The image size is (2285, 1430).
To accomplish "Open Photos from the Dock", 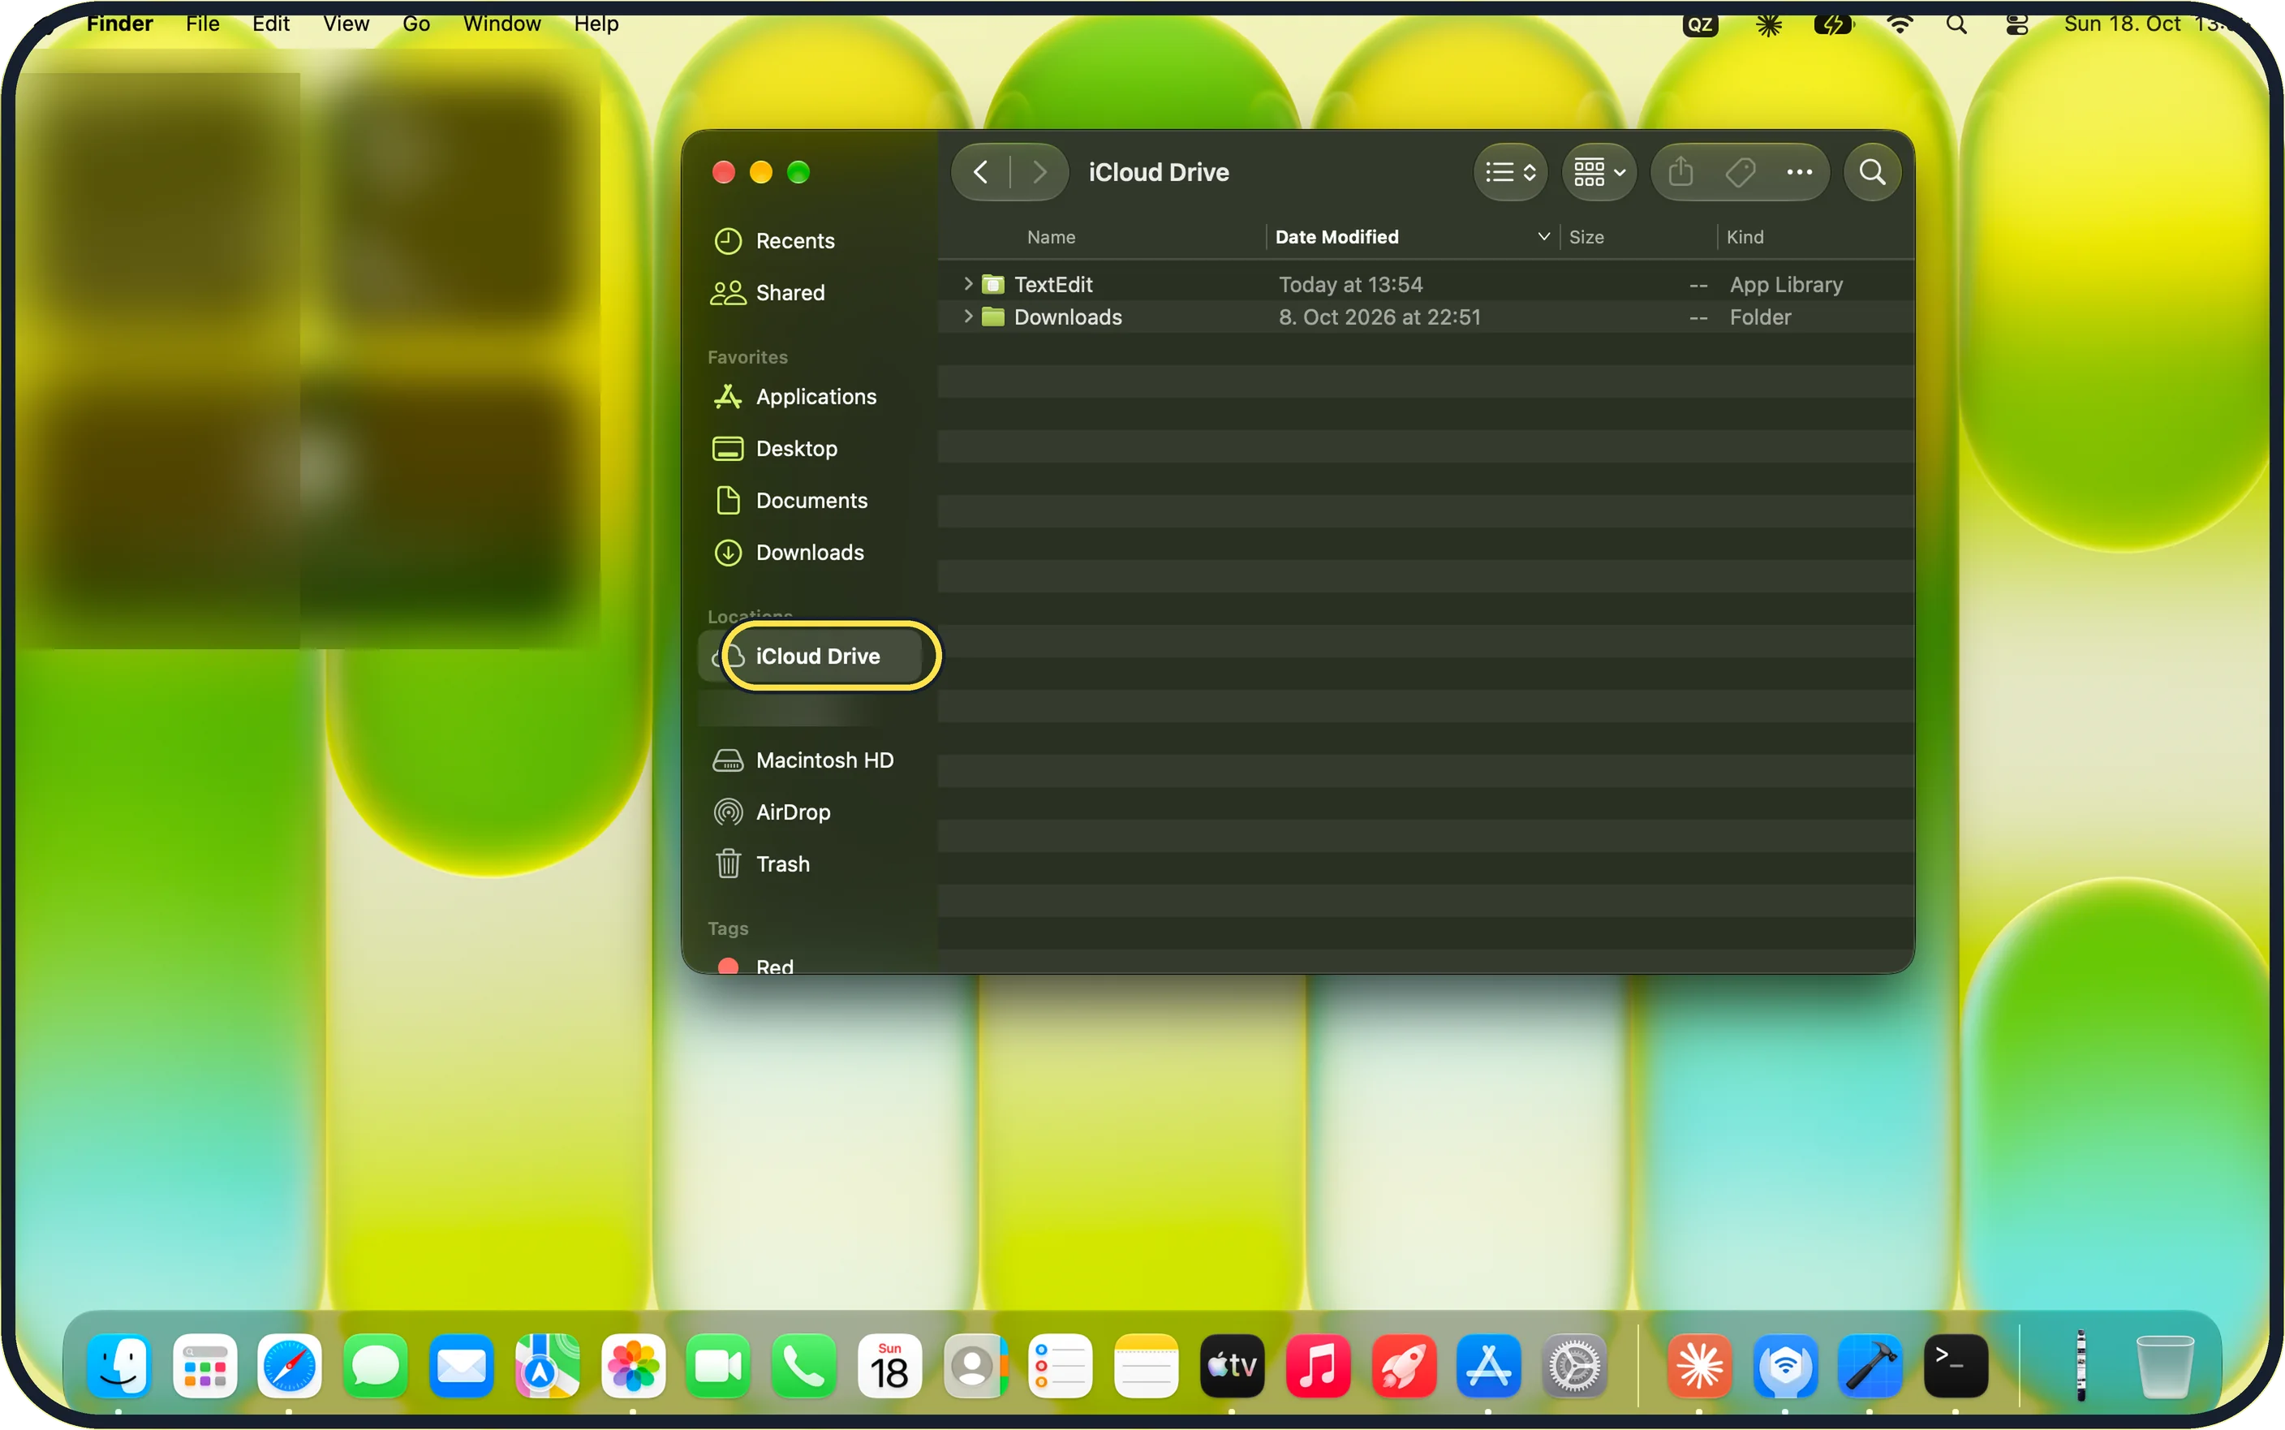I will (632, 1365).
